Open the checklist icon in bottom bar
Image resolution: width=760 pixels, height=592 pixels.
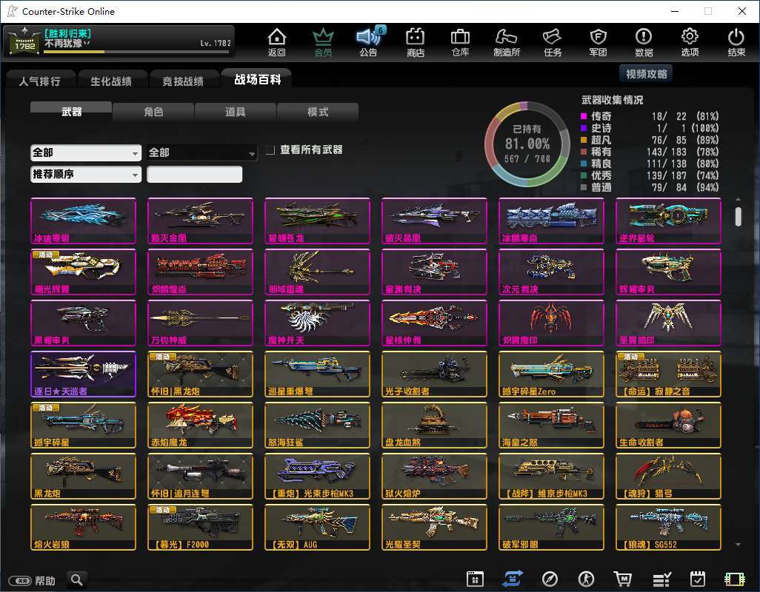661,579
